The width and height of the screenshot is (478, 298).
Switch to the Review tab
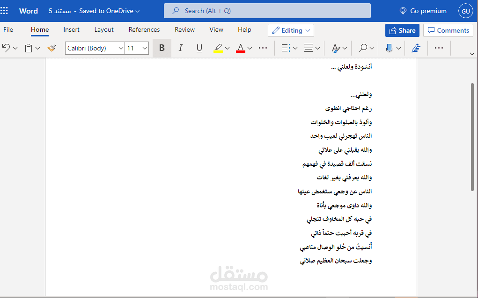pos(185,30)
